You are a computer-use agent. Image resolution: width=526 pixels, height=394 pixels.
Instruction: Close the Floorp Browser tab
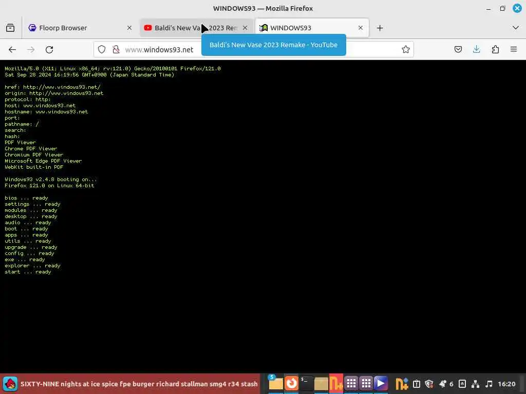click(x=129, y=28)
